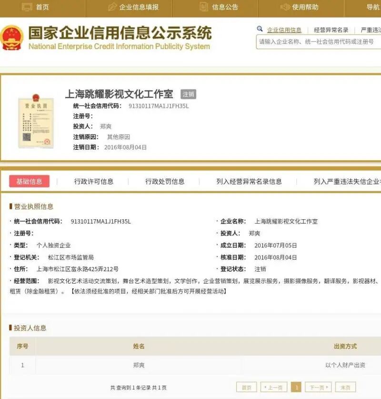Click the 营业执照信息 section heading
The width and height of the screenshot is (381, 399).
click(33, 206)
